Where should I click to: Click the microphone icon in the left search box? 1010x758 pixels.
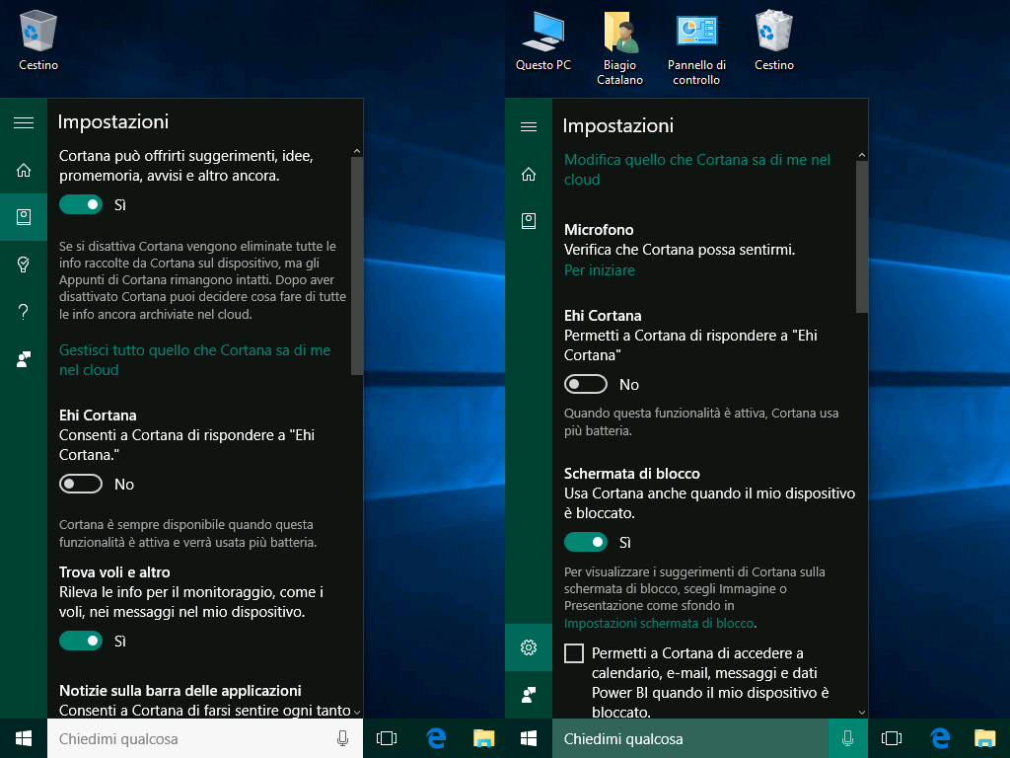pyautogui.click(x=342, y=738)
